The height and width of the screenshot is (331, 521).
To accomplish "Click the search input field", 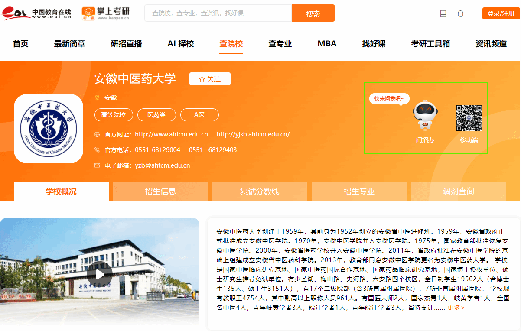I will click(218, 13).
